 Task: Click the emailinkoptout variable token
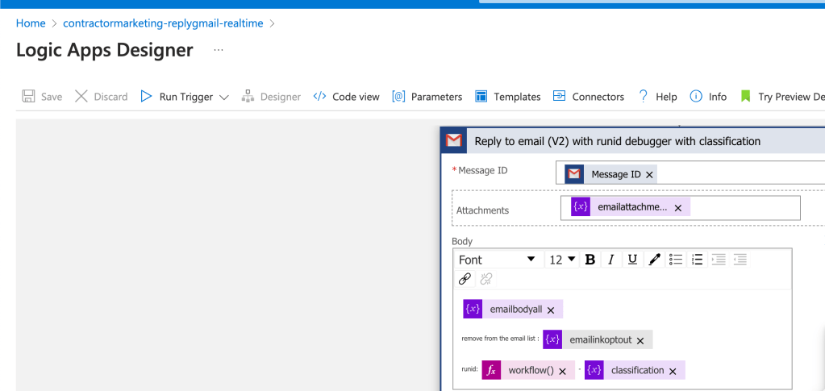(598, 339)
